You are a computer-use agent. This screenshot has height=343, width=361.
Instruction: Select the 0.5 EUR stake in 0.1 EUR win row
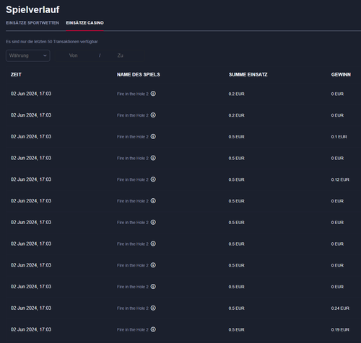point(237,137)
